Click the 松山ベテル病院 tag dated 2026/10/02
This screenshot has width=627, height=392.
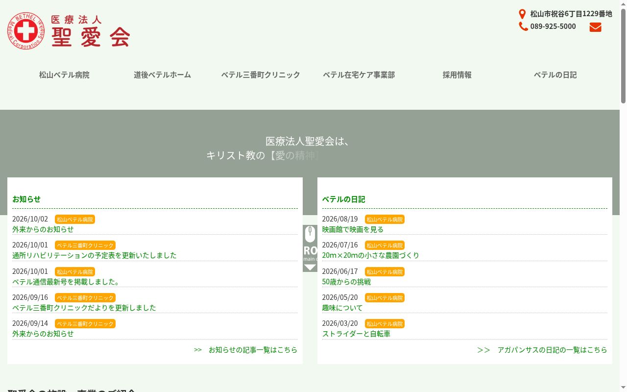click(x=75, y=220)
